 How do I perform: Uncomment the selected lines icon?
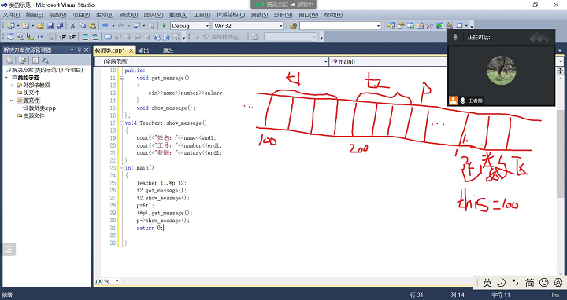click(94, 37)
